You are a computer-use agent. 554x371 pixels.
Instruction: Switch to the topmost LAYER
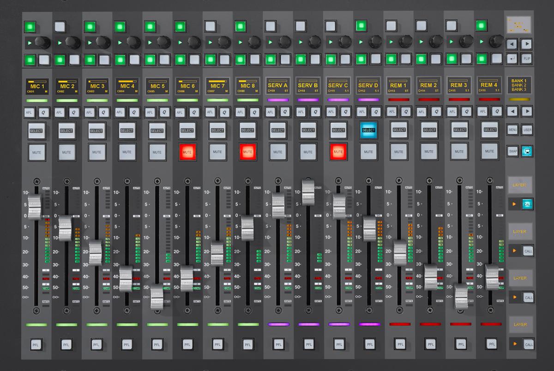click(x=520, y=185)
